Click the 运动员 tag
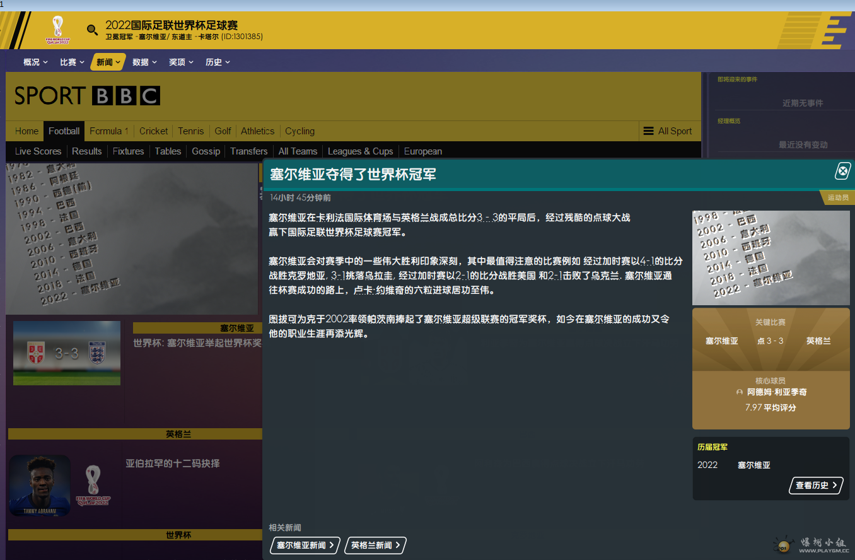The image size is (855, 560). [x=837, y=197]
